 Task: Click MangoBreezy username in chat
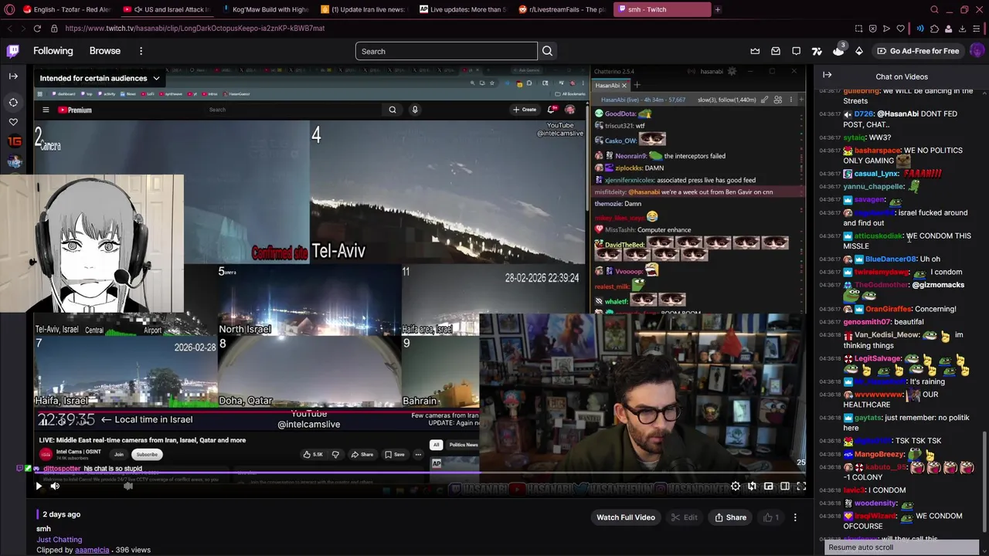[x=879, y=454]
